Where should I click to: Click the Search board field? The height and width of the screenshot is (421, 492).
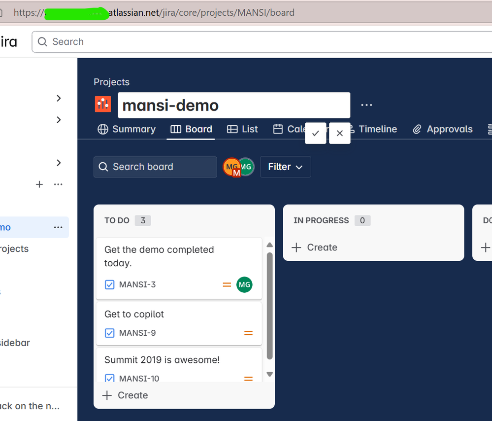(x=155, y=167)
